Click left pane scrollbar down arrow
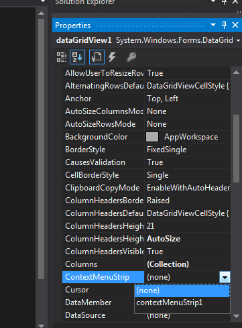This screenshot has width=242, height=328. [x=41, y=325]
